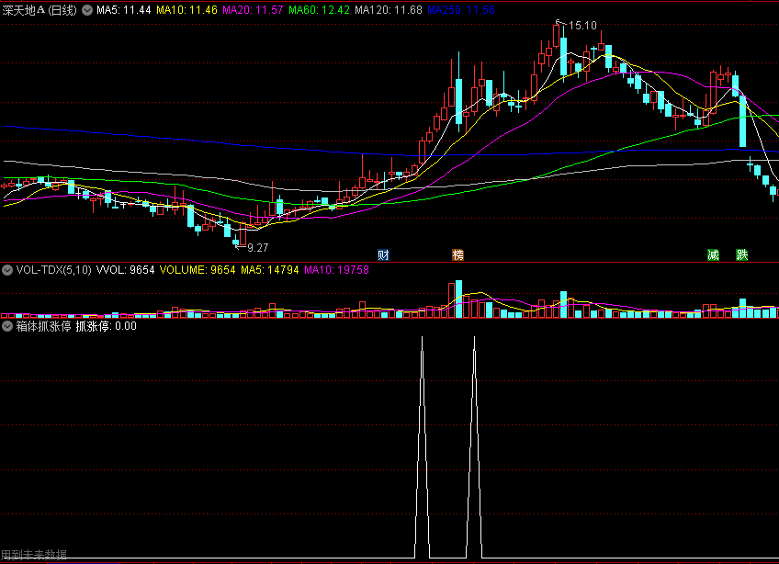Click the VVOL: 9654 label

coord(125,270)
